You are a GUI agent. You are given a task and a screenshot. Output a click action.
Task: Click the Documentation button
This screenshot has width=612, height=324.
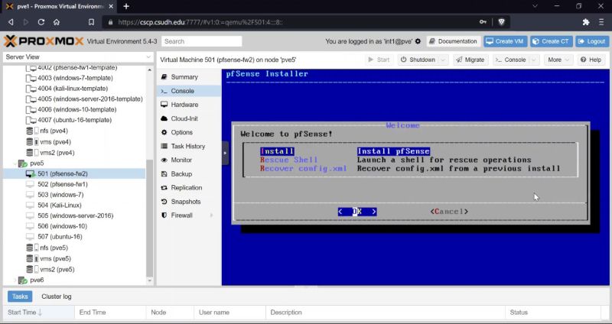[454, 41]
